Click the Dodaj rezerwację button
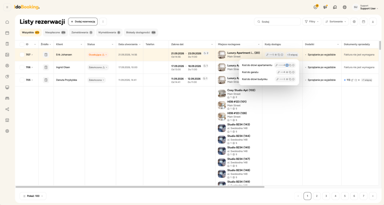 click(x=83, y=21)
